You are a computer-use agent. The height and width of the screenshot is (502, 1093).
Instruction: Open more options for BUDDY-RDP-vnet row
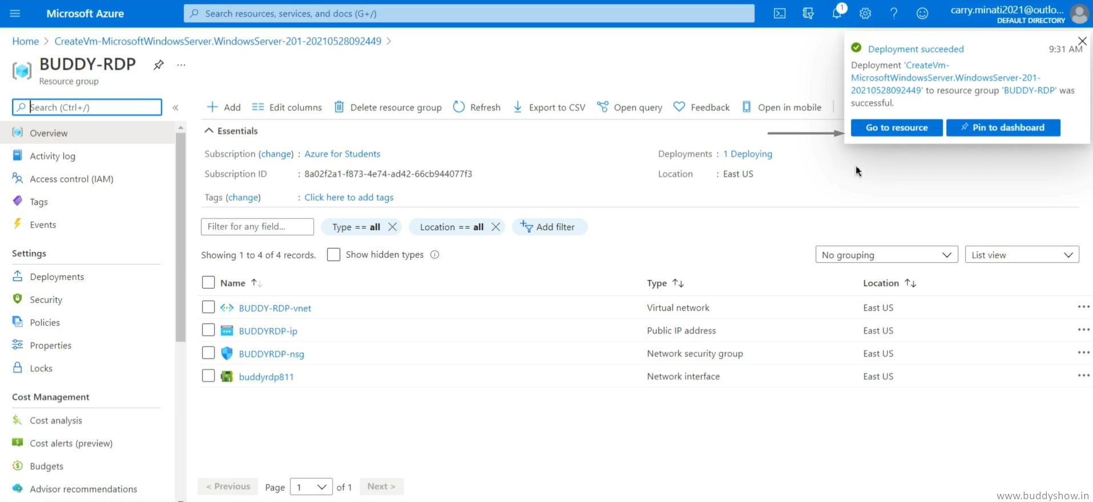click(x=1083, y=307)
